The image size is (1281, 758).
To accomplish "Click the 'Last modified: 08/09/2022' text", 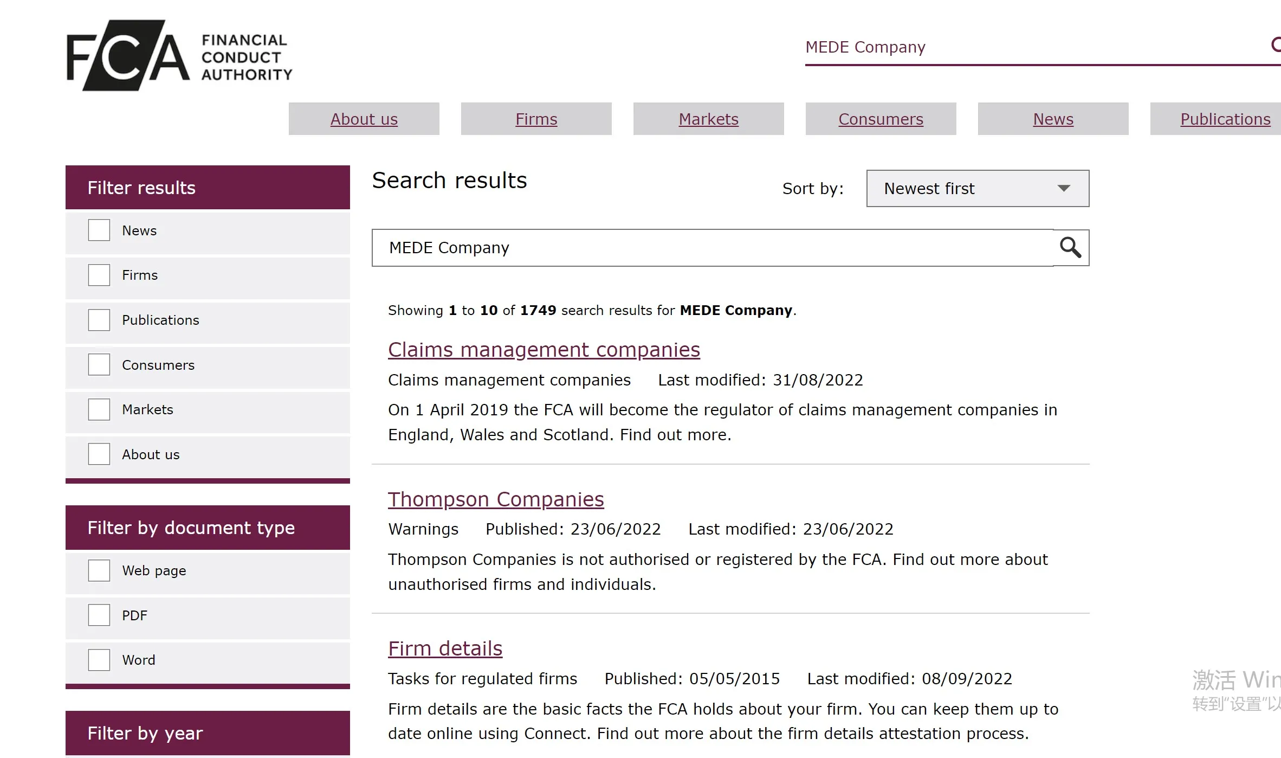I will pos(910,679).
